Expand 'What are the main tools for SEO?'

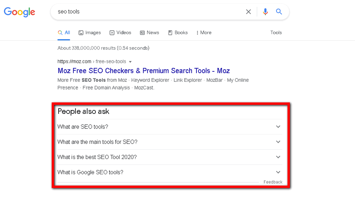(170, 142)
